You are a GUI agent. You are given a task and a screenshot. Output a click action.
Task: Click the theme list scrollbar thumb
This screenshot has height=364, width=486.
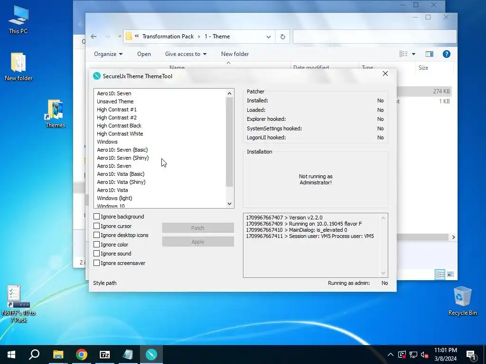pos(229,142)
